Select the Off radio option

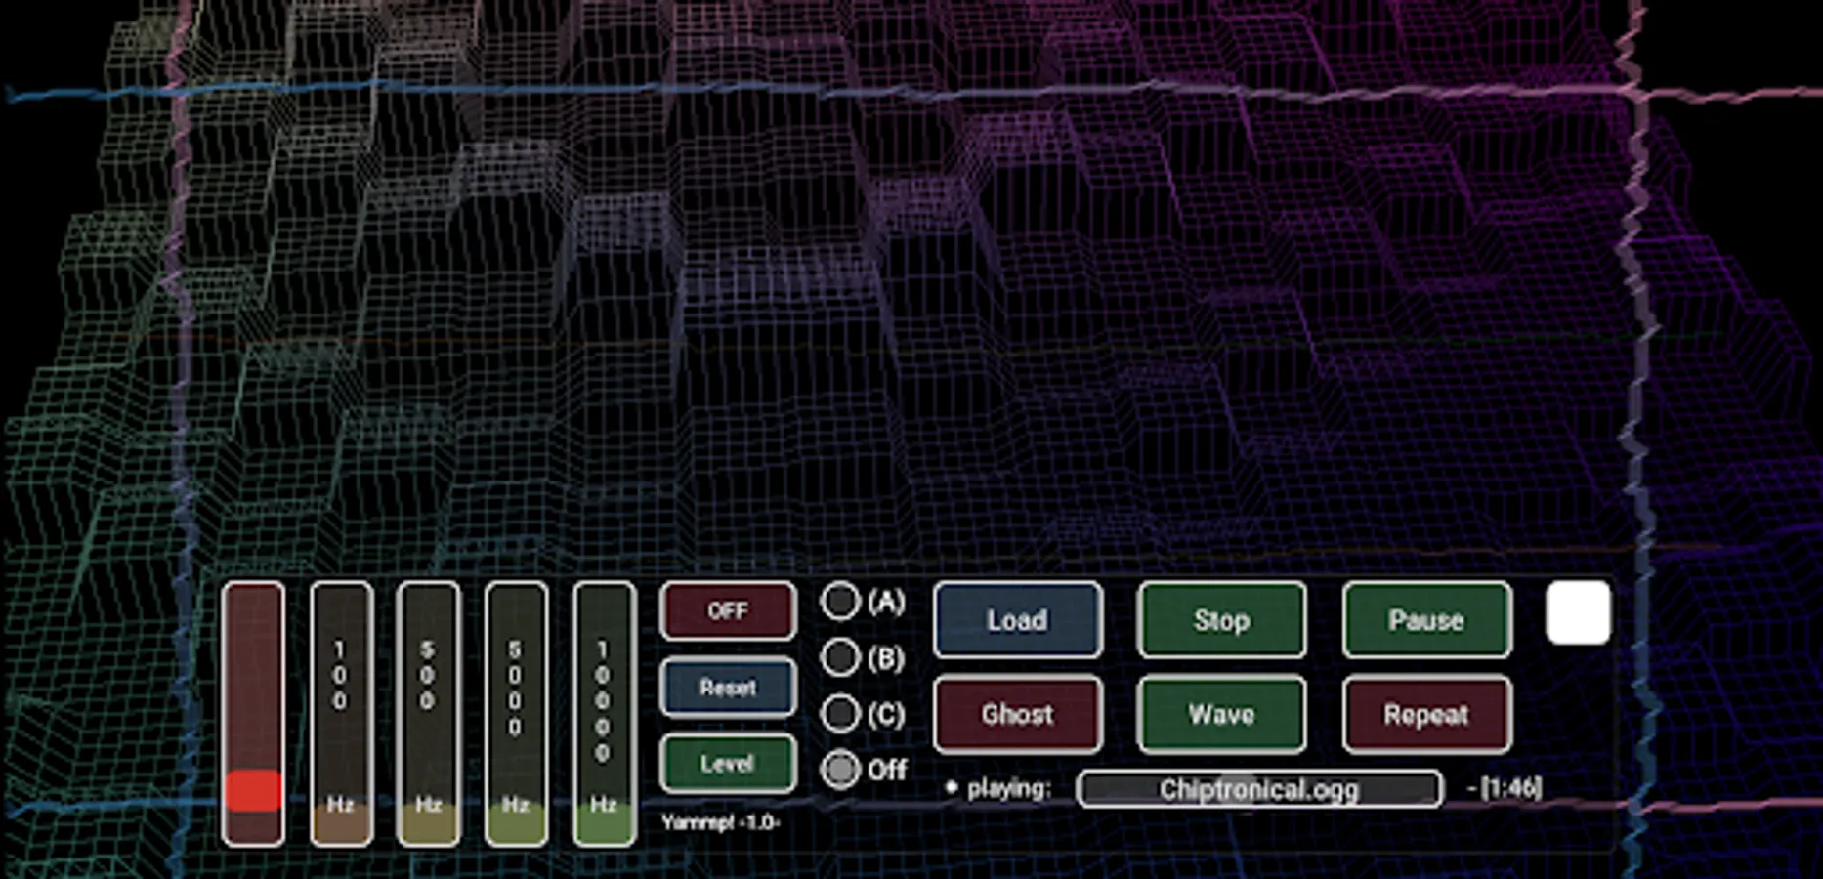840,770
